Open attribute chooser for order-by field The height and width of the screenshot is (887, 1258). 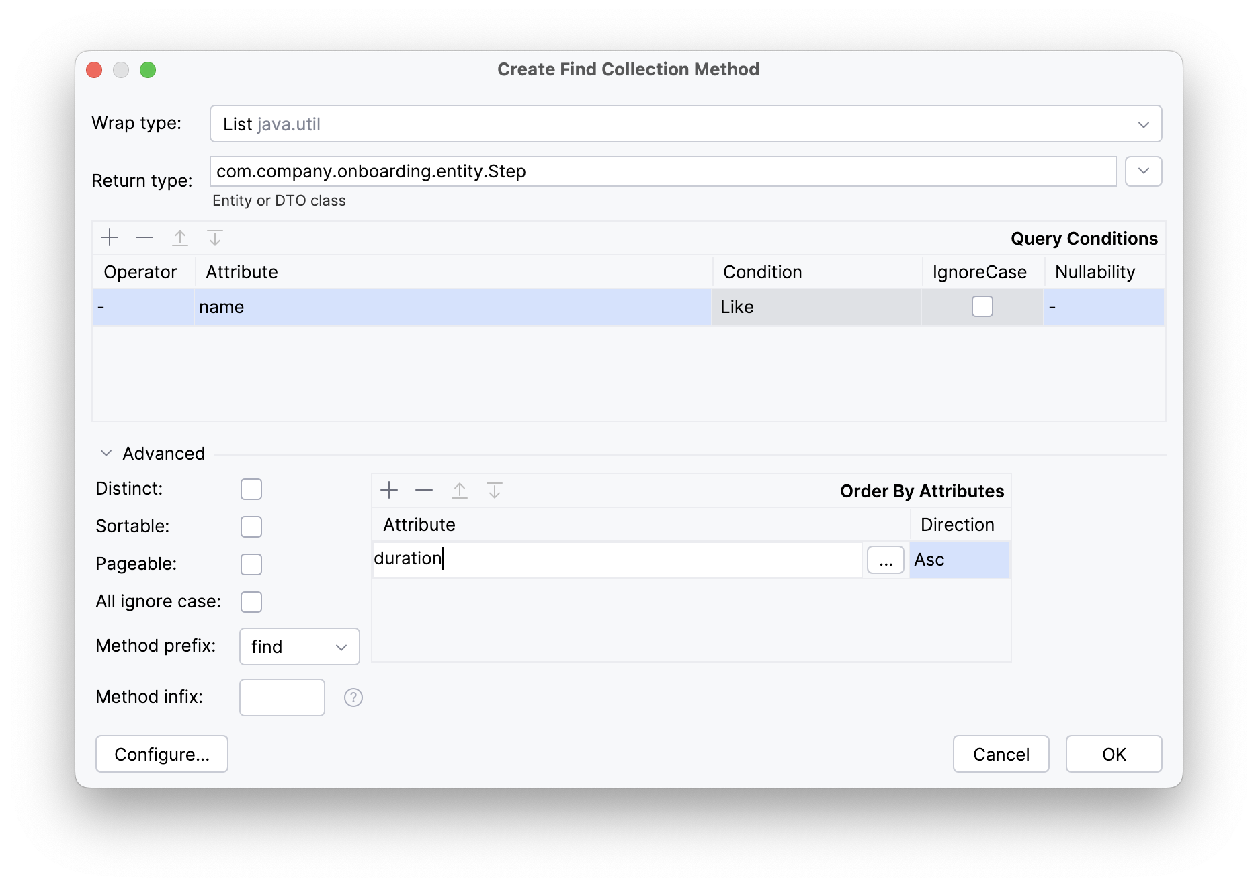point(885,559)
